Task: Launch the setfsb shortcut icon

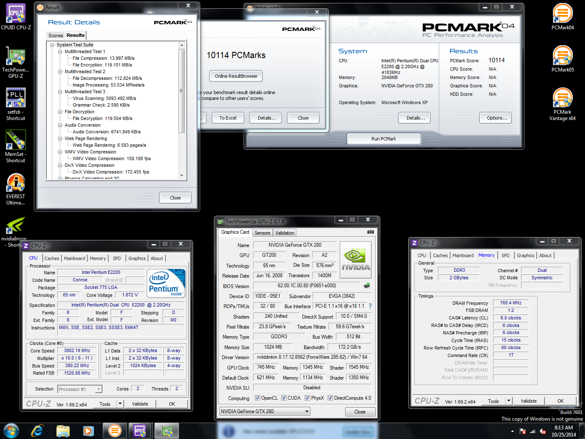Action: pyautogui.click(x=15, y=104)
